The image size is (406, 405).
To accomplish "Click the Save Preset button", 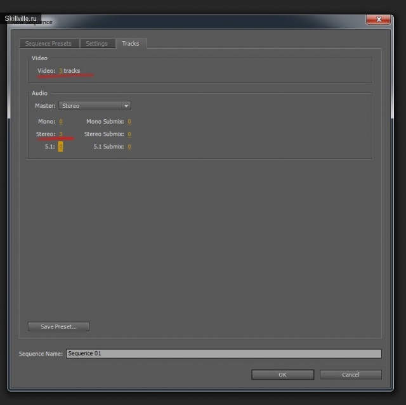I will [x=59, y=326].
